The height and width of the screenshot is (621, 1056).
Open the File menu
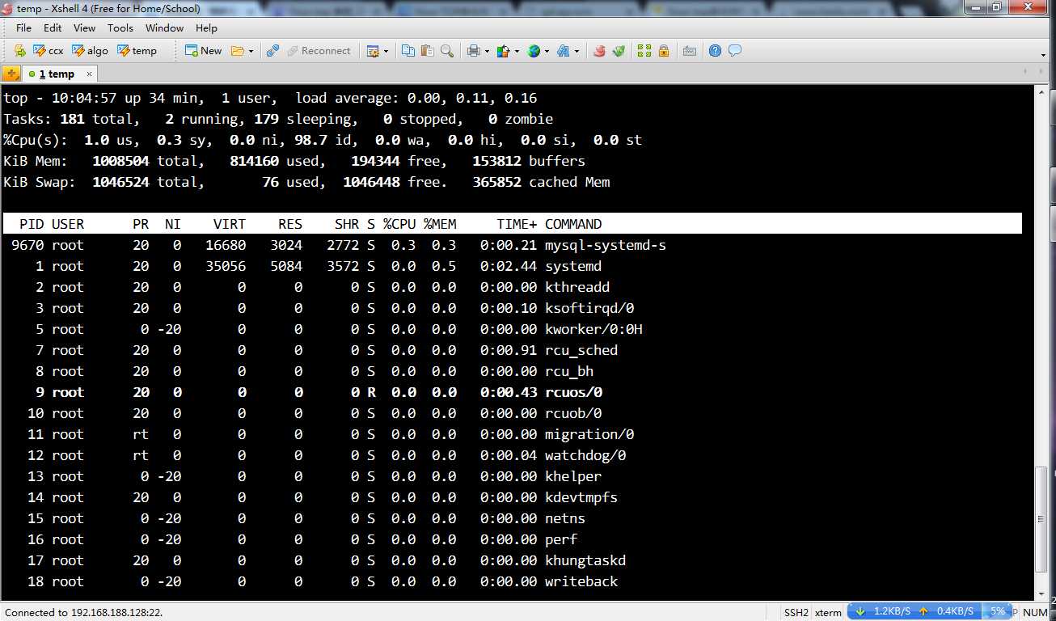tap(23, 27)
